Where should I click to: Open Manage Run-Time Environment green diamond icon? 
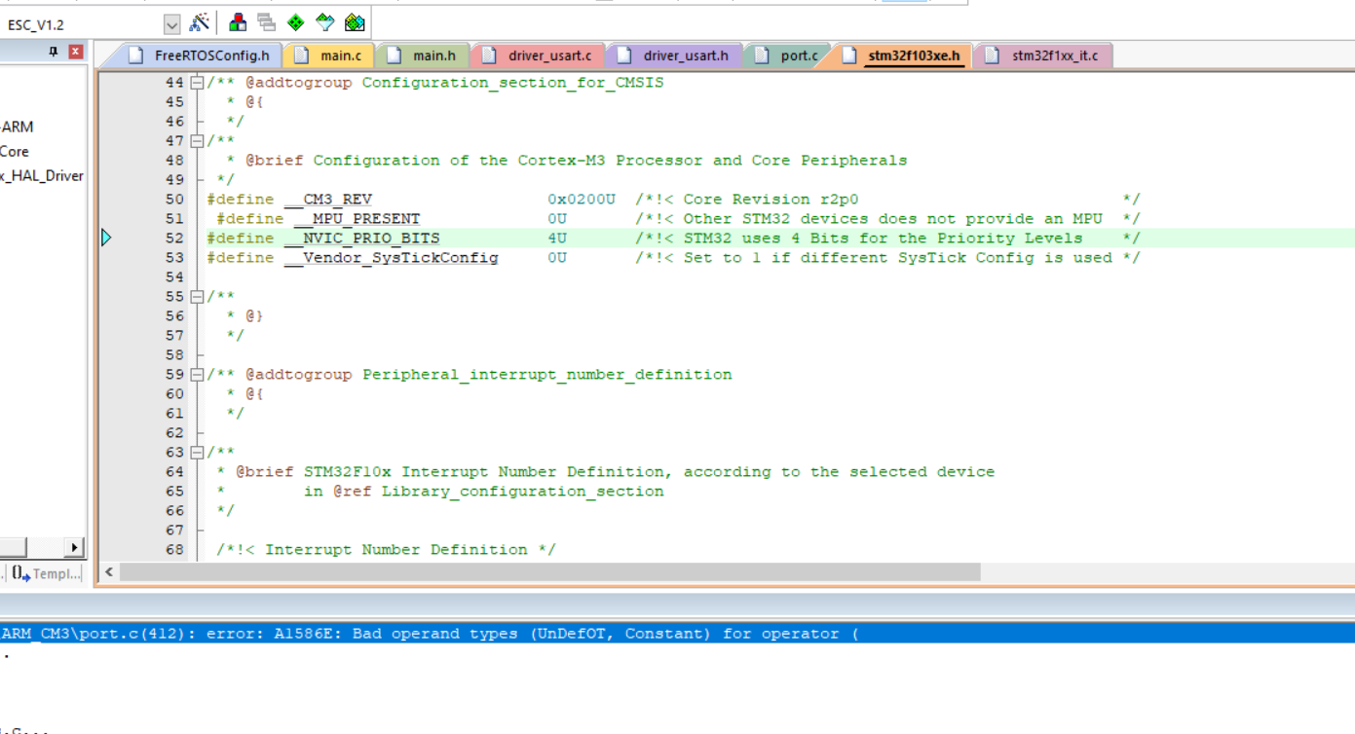(x=295, y=21)
